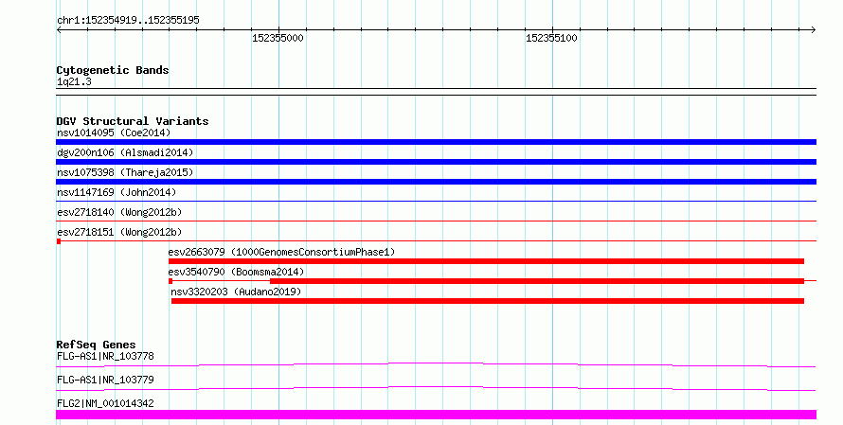Image resolution: width=843 pixels, height=425 pixels.
Task: Click the left arrow of the ruler
Action: click(x=59, y=30)
